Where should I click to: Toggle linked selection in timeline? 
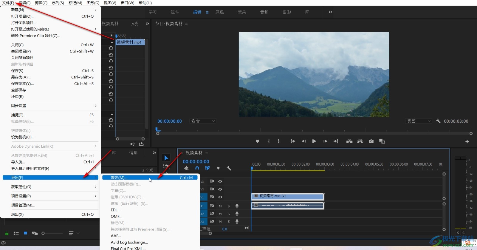coord(207,168)
